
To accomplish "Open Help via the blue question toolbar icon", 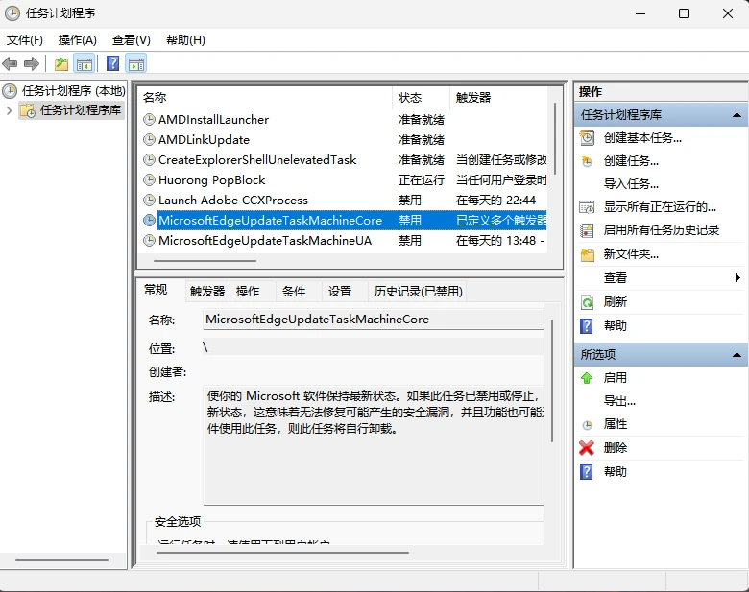I will pyautogui.click(x=112, y=63).
